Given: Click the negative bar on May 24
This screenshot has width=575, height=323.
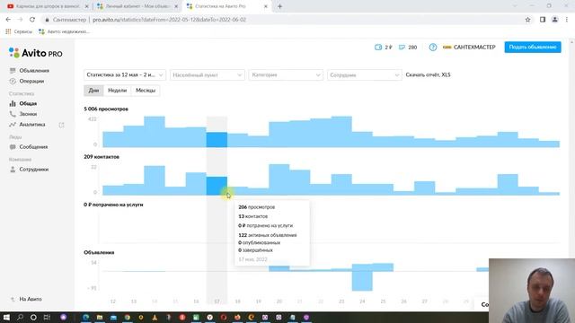Looking at the screenshot, I should click(x=362, y=281).
